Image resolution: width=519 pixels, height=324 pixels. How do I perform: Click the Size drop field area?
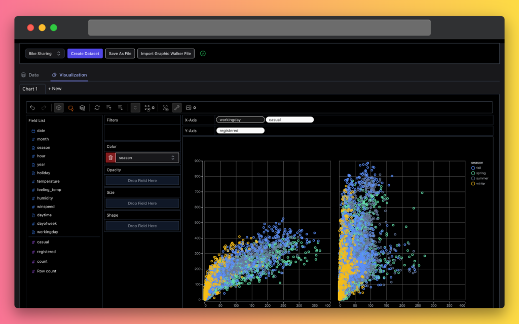tap(142, 204)
